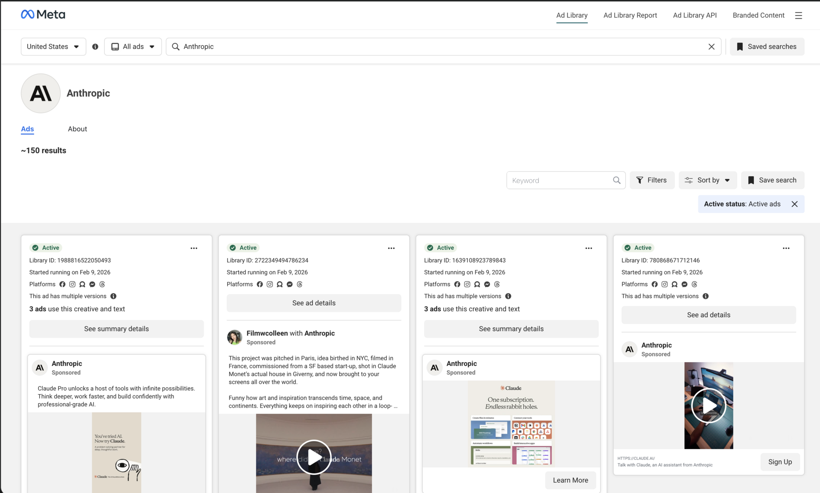Clear the Anthropic search text

(x=711, y=46)
